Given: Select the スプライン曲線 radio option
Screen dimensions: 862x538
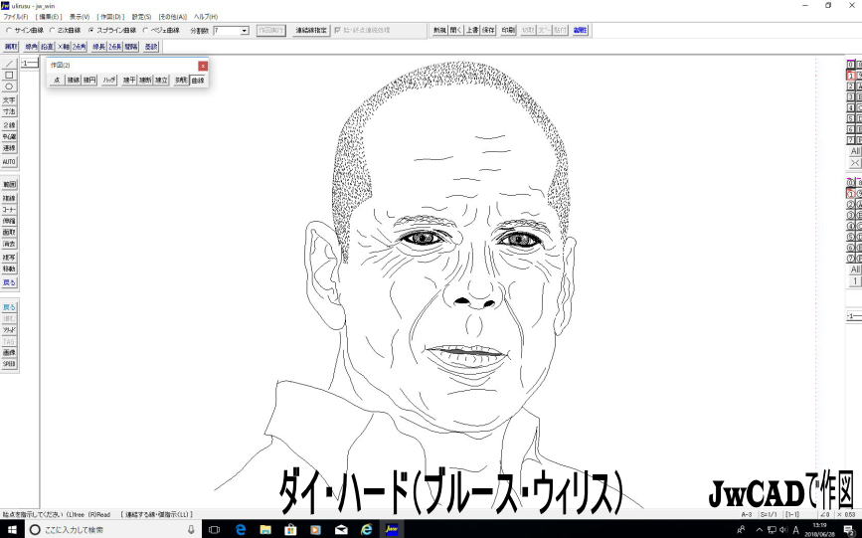Looking at the screenshot, I should (x=112, y=30).
